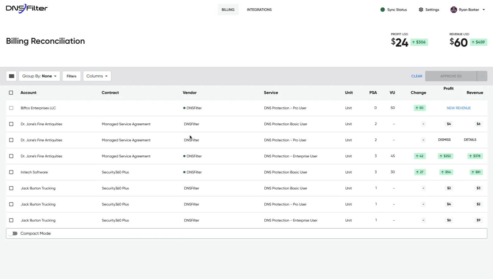The height and width of the screenshot is (279, 493).
Task: Open the Filters button
Action: (x=71, y=76)
